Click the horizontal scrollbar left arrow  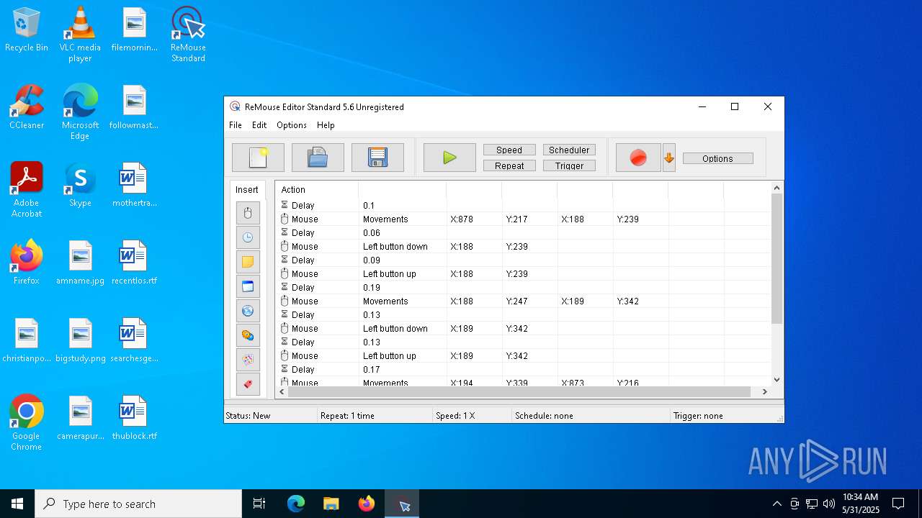pyautogui.click(x=282, y=392)
